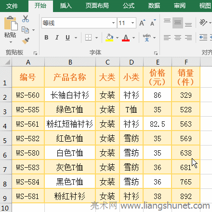The image size is (212, 212).
Task: Switch to the 插入 tab
Action: pyautogui.click(x=66, y=6)
